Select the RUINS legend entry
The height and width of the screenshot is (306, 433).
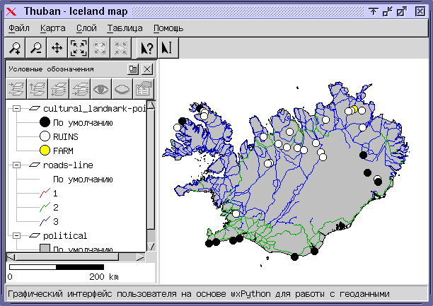pos(66,137)
